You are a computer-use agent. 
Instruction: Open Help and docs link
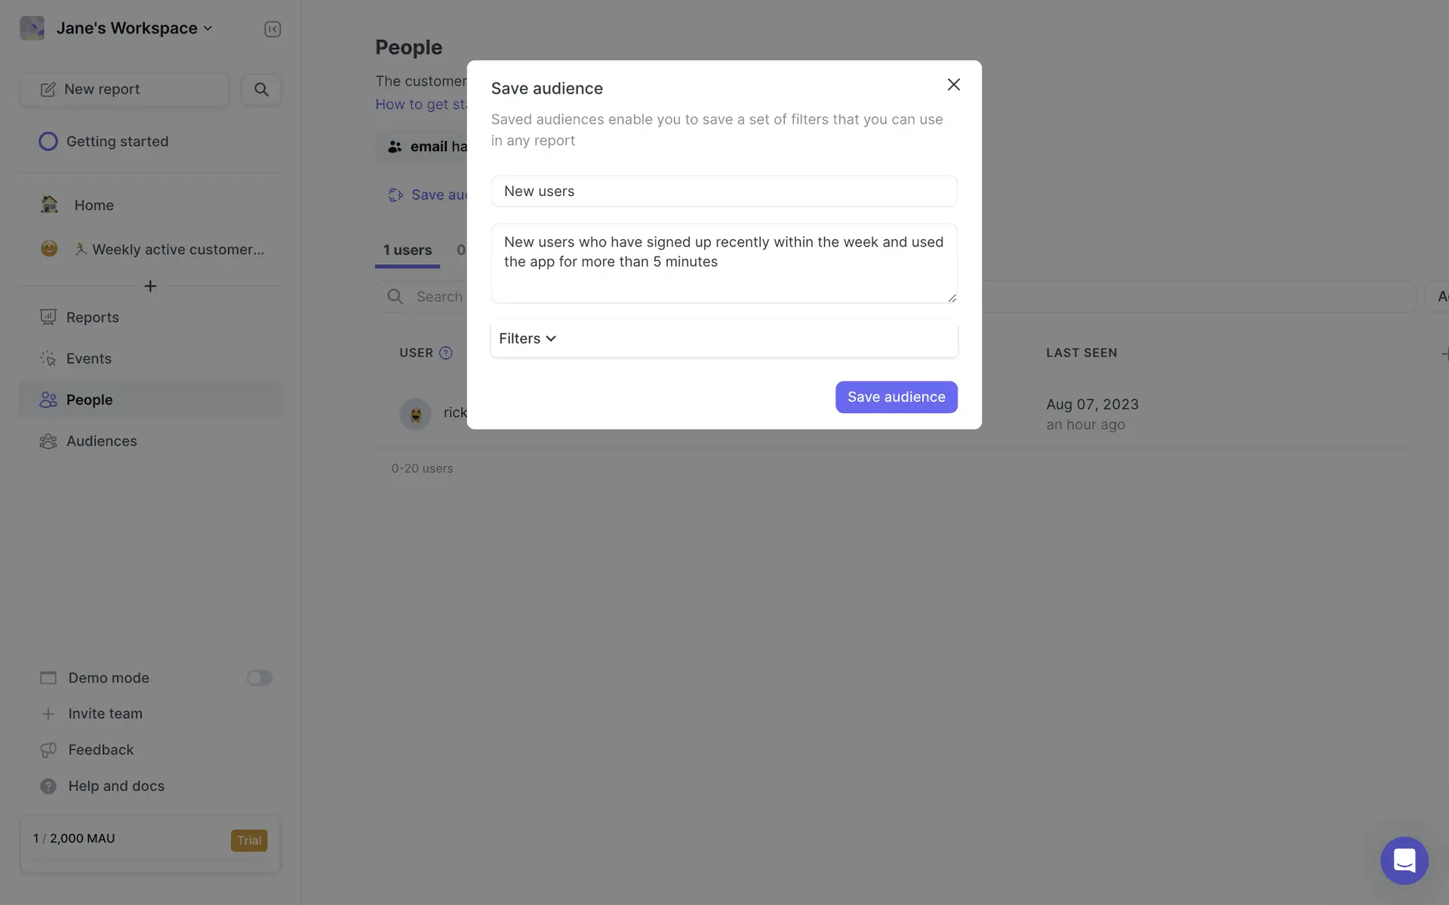click(116, 786)
